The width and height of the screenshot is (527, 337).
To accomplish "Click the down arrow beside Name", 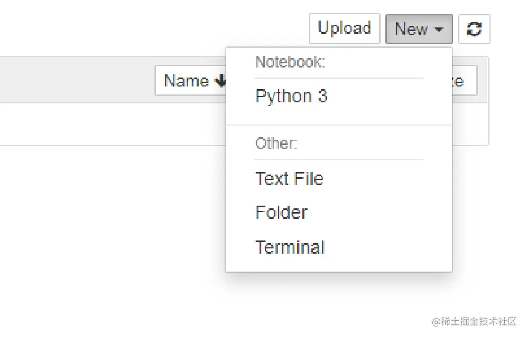I will (220, 81).
